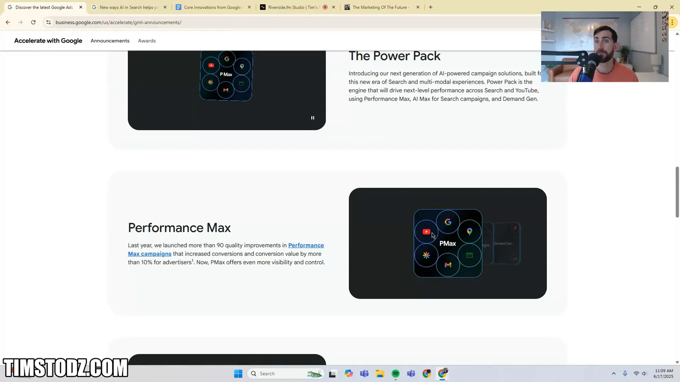
Task: Click the Accelerate with Google logo
Action: point(48,41)
